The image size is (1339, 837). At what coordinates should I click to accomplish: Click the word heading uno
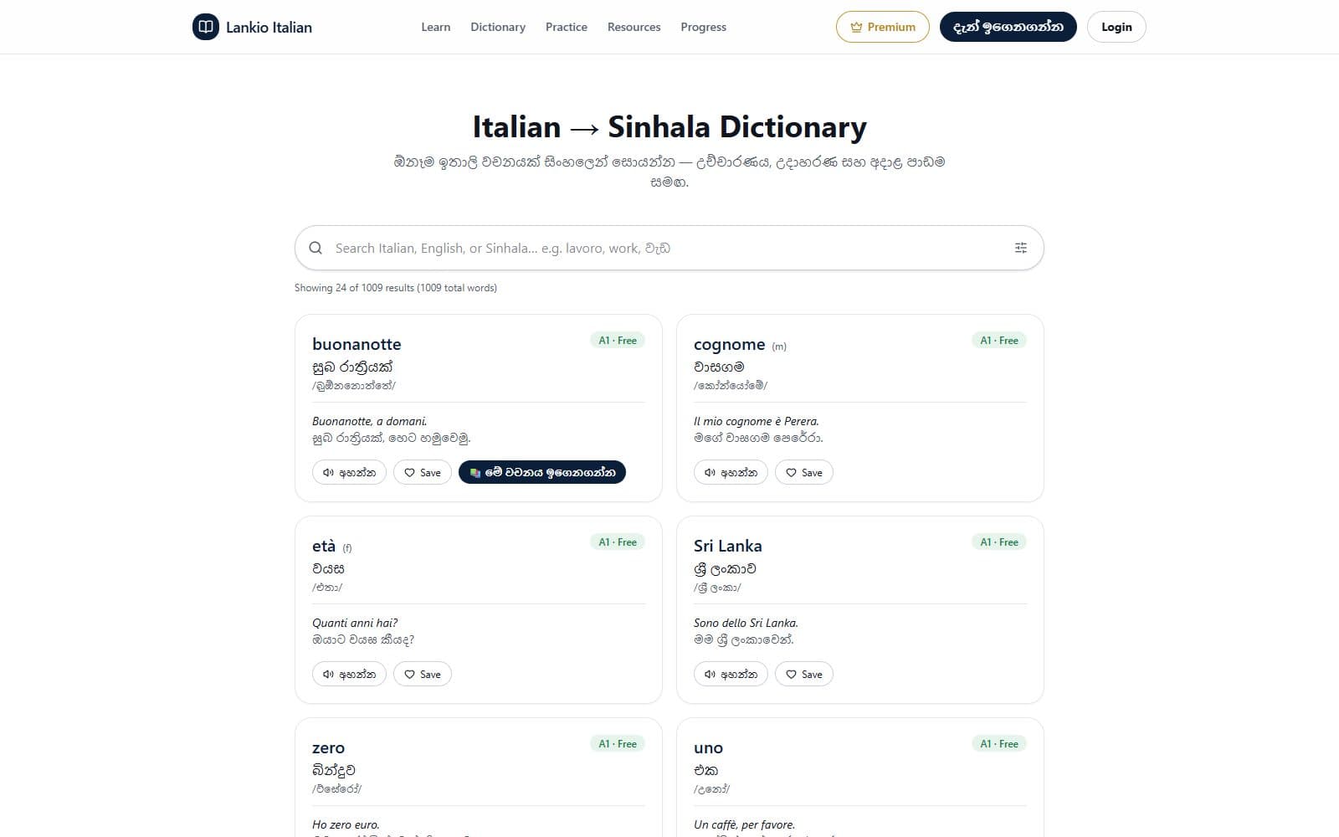coord(708,747)
